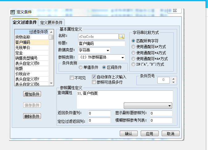This screenshot has height=150, width=208.
Task: Open the 数据类型 dropdown
Action: (x=108, y=50)
